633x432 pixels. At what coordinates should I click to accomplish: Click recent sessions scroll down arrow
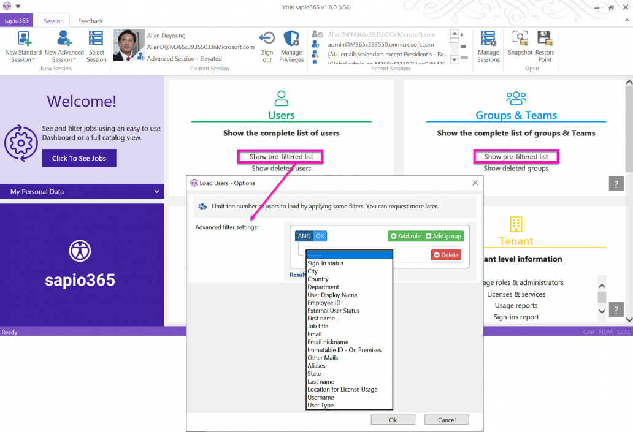click(x=454, y=59)
